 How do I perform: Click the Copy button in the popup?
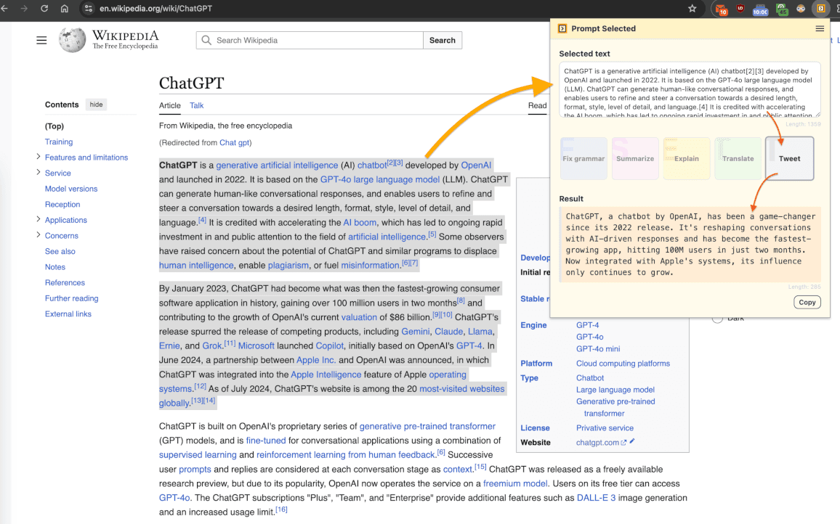pyautogui.click(x=807, y=302)
